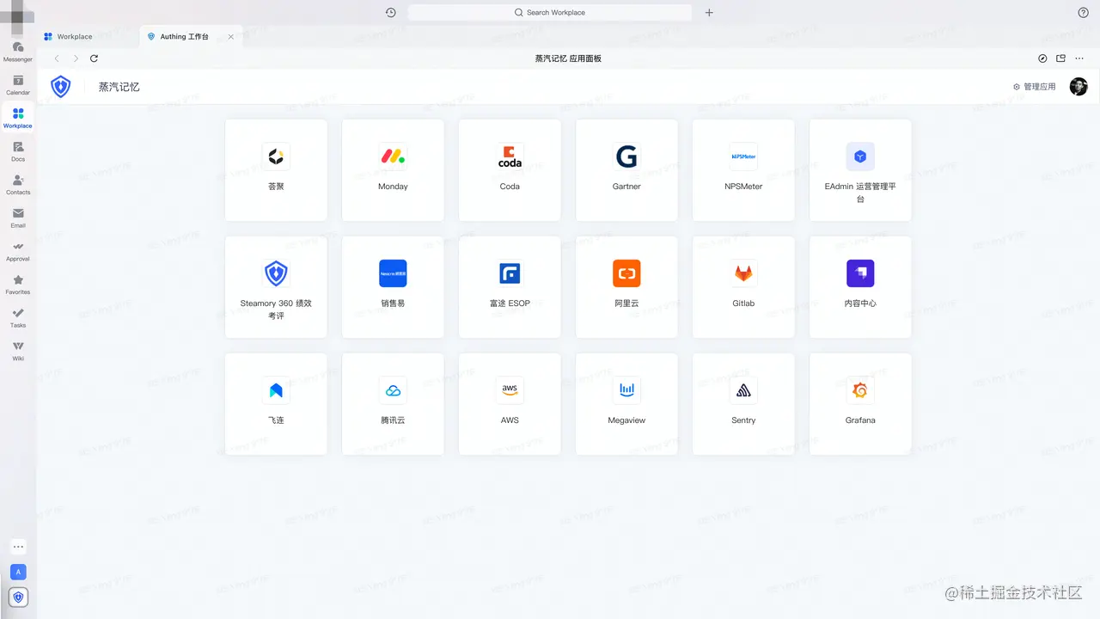Select Workplace in the sidebar
Viewport: 1100px width, 619px height.
coord(18,118)
